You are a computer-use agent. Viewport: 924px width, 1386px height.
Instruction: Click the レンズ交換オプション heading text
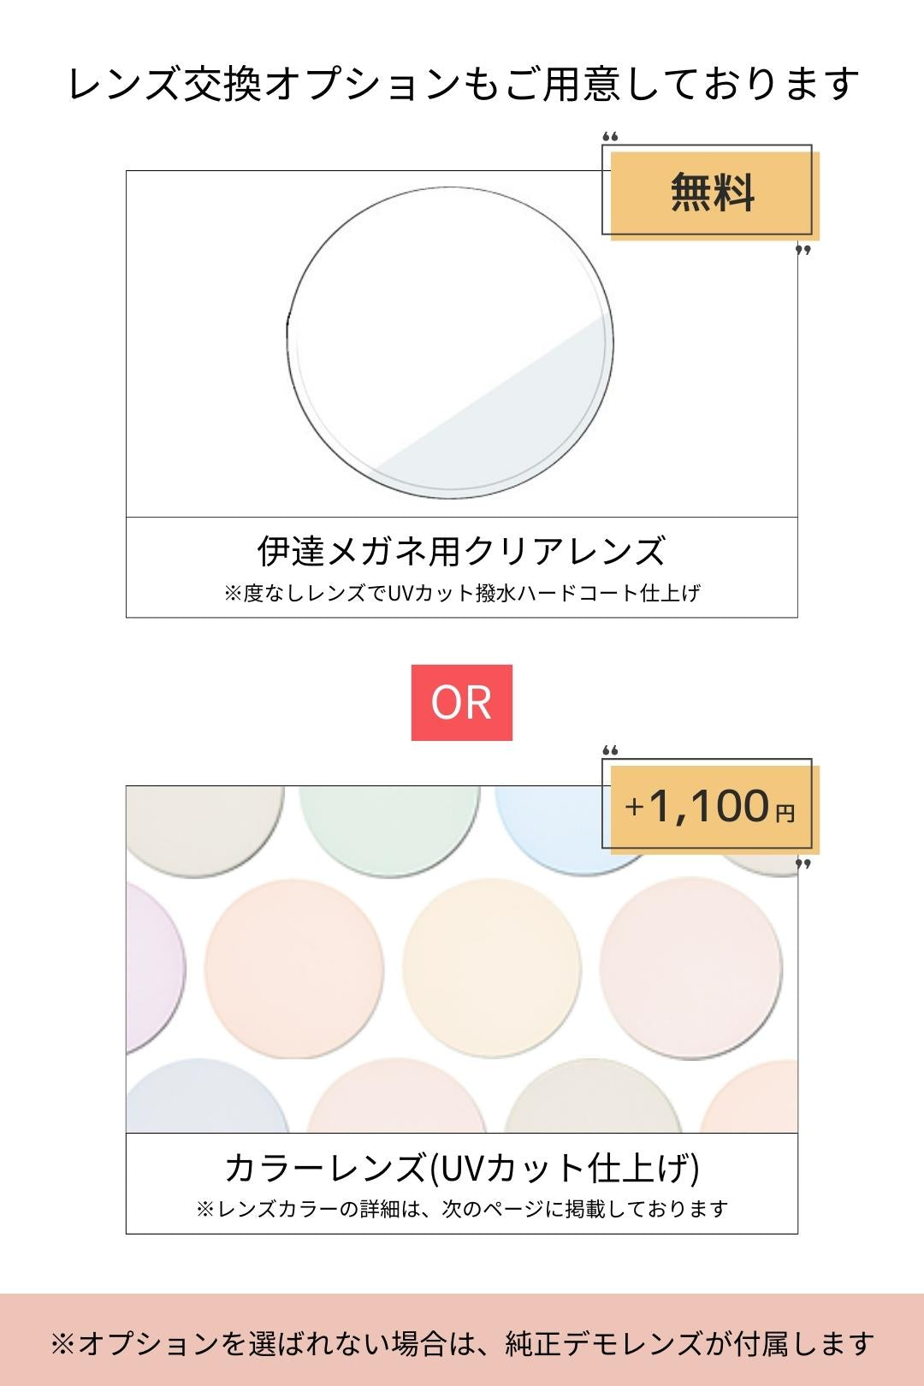click(x=462, y=85)
